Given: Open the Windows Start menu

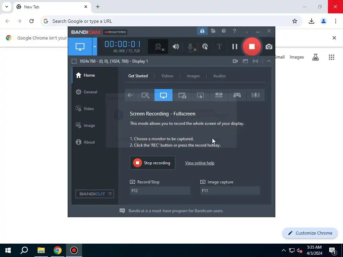Looking at the screenshot, I should point(8,250).
